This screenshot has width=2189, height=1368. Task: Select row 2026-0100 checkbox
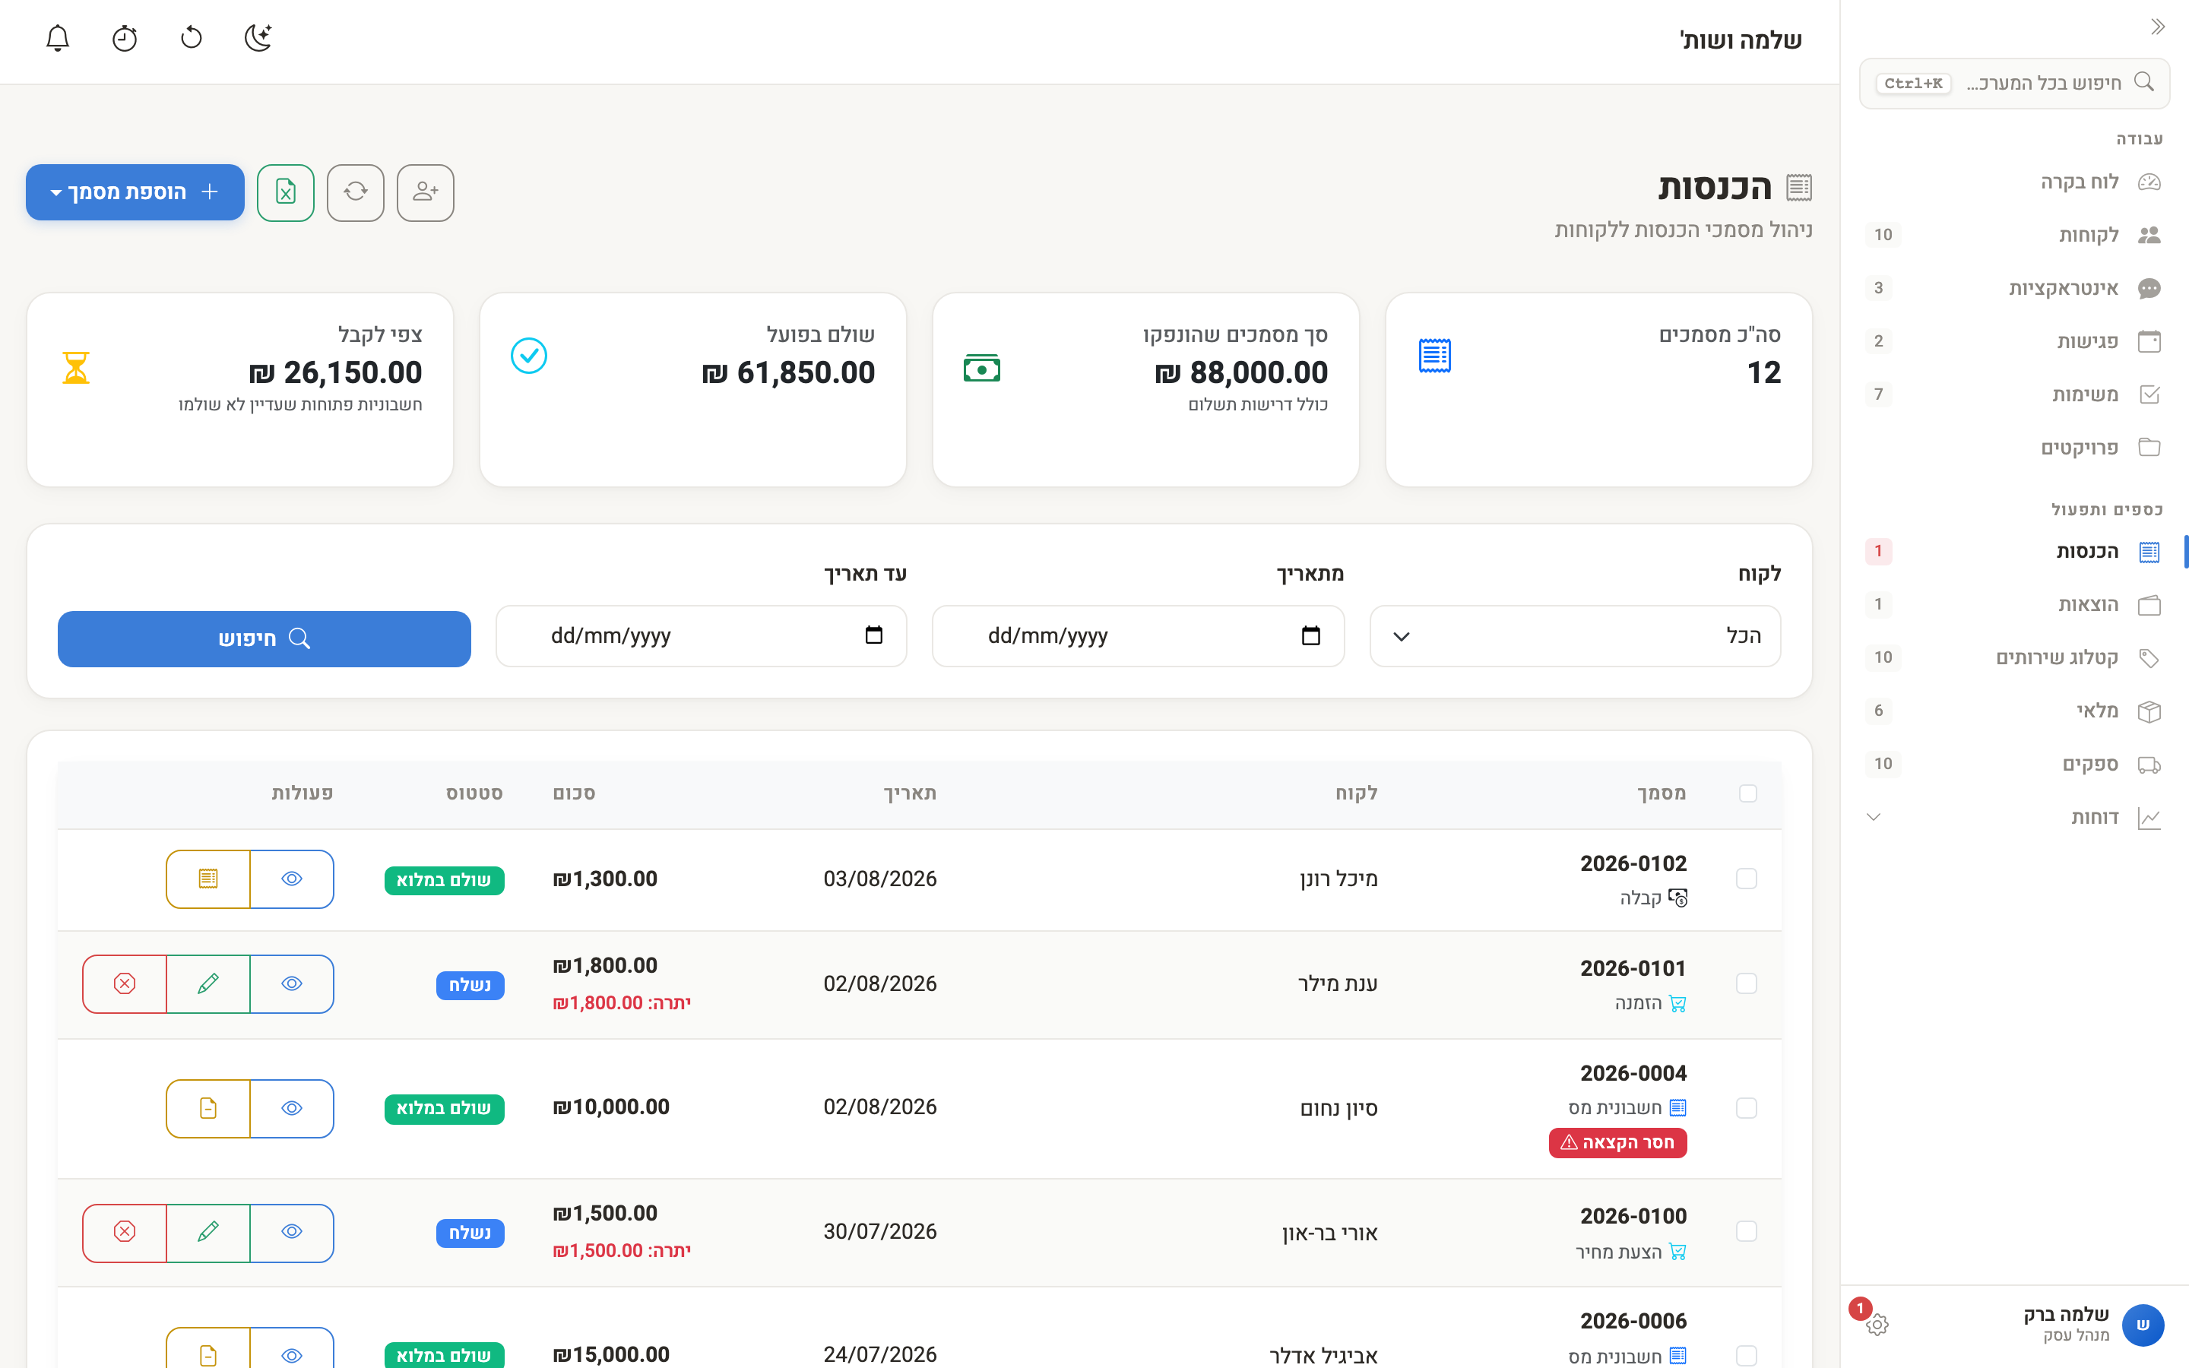coord(1747,1231)
